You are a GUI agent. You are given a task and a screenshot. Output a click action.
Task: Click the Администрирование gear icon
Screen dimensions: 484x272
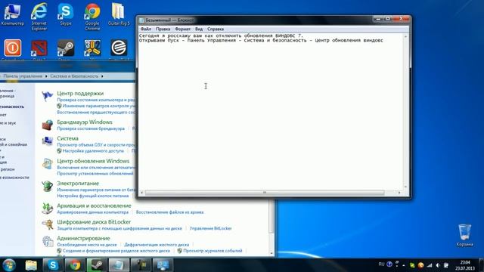(47, 241)
